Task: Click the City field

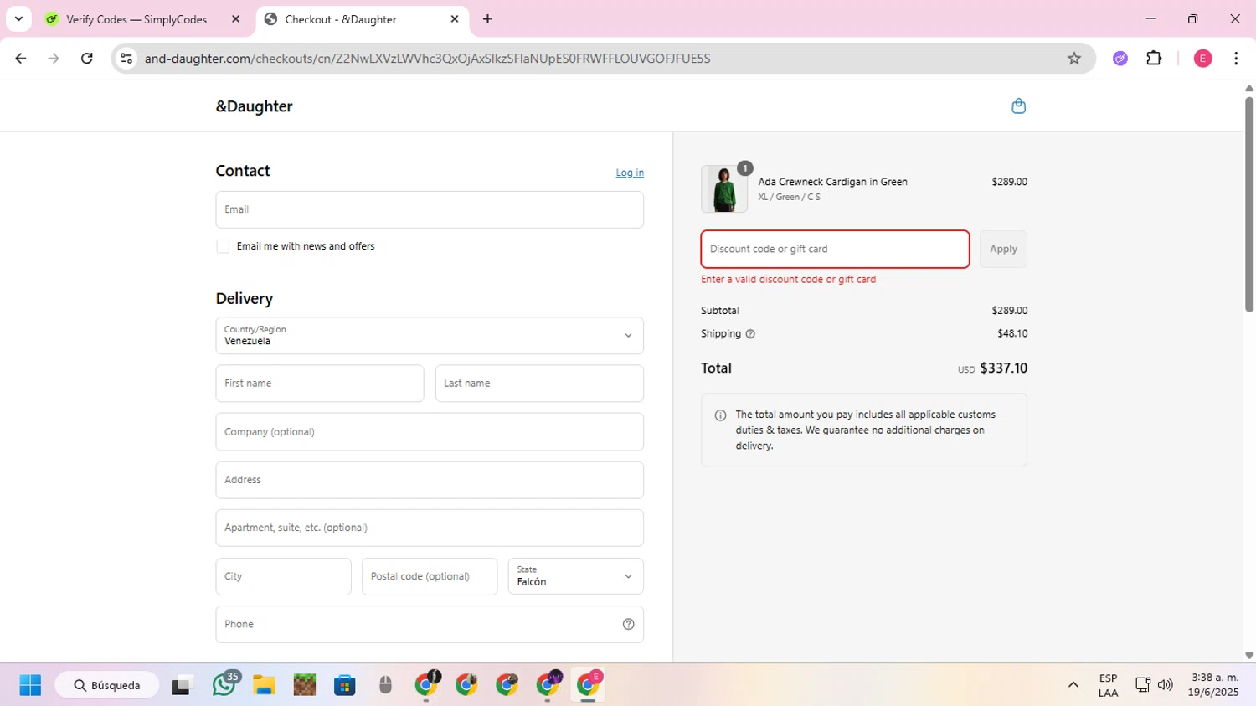Action: [284, 576]
